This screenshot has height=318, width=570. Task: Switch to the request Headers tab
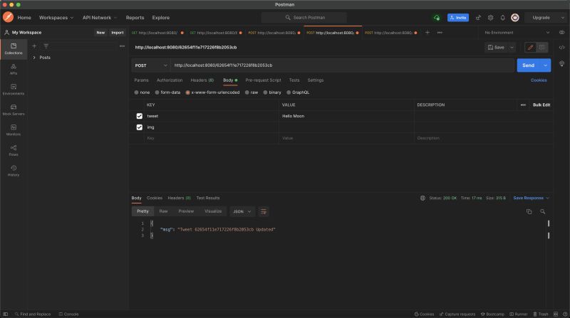[202, 80]
